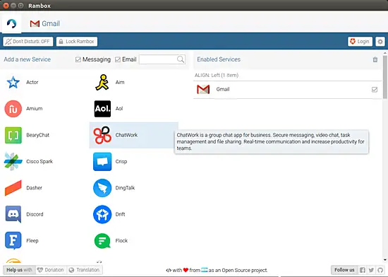Click the "ChatWork" service name
Image resolution: width=388 pixels, height=277 pixels.
[x=126, y=135]
